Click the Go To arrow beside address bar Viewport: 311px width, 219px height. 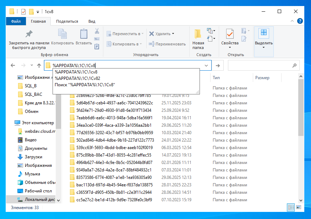[218, 65]
